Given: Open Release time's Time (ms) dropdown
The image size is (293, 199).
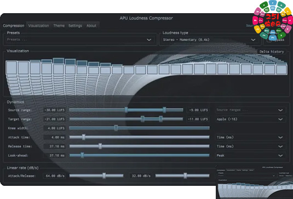Looking at the screenshot, I should click(250, 146).
